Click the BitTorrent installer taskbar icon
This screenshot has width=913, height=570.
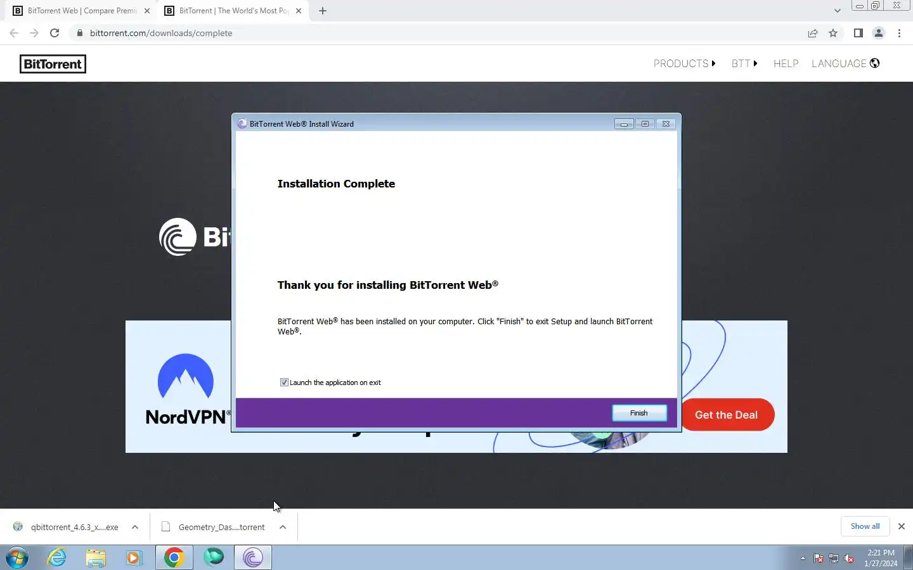[x=253, y=557]
